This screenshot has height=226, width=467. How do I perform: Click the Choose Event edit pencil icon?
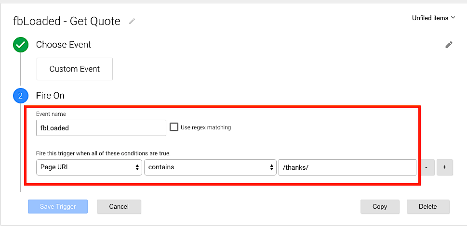click(449, 45)
